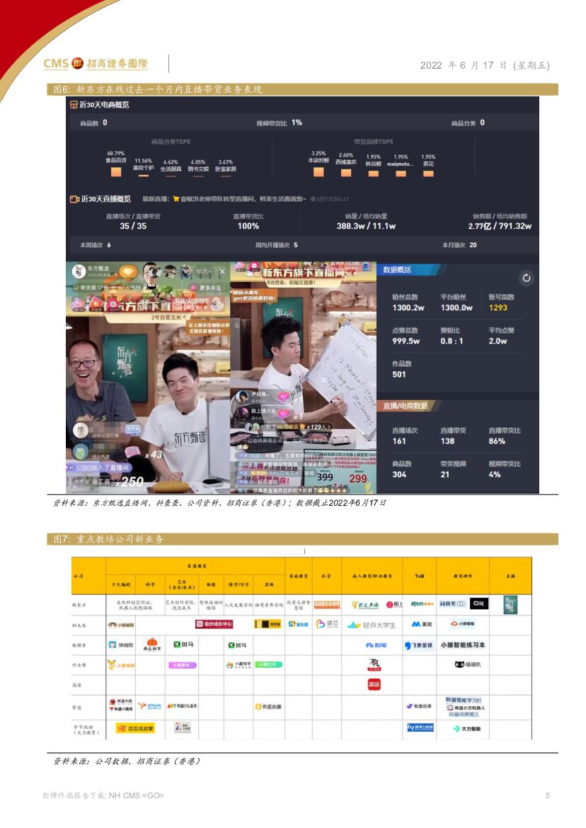Click the 本月场次 20 entry
The width and height of the screenshot is (586, 828).
[459, 245]
